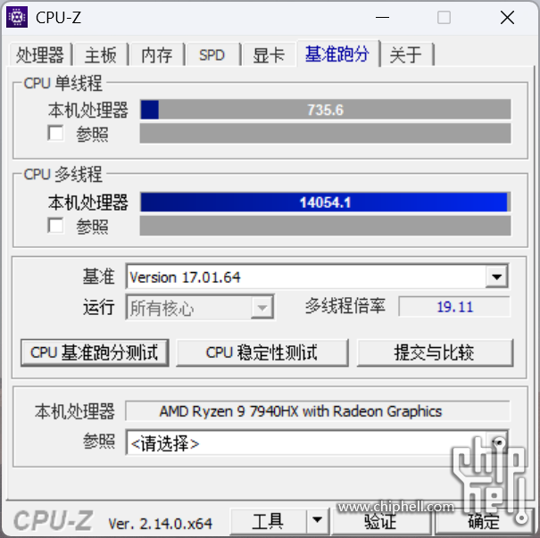Click the CPU-Z app icon in title bar

pos(17,17)
